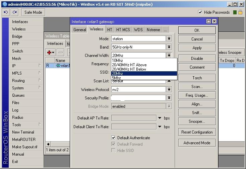246x169 pixels.
Task: Open Freq. Usage... tool
Action: coord(197,95)
